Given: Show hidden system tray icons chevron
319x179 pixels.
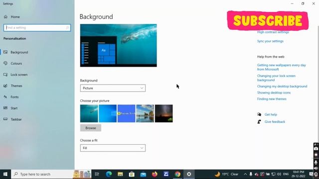Looking at the screenshot, I should tap(245, 174).
